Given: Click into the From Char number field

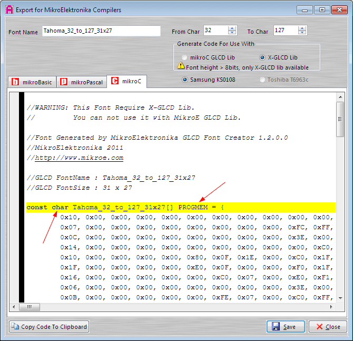Looking at the screenshot, I should pos(216,30).
